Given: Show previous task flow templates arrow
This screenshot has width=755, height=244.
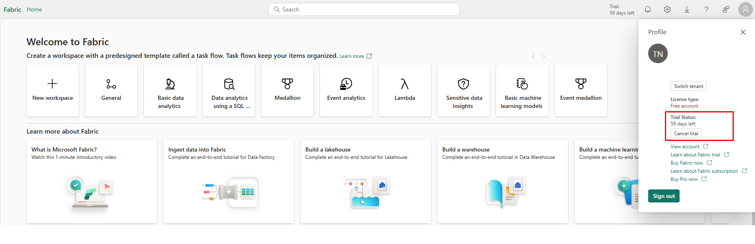Looking at the screenshot, I should (x=533, y=56).
